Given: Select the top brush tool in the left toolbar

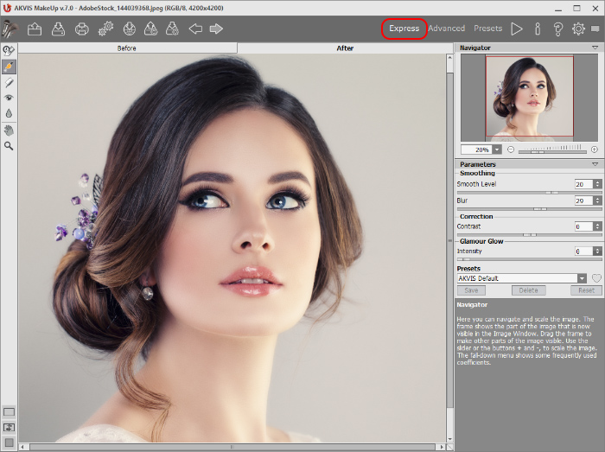Looking at the screenshot, I should (x=9, y=50).
